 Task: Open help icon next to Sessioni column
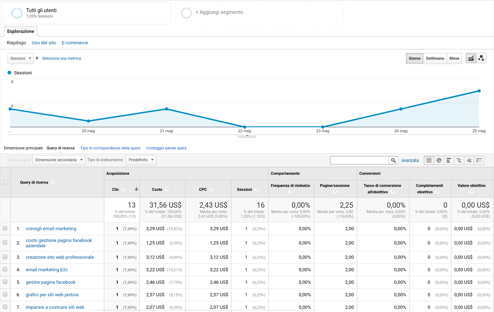point(257,189)
